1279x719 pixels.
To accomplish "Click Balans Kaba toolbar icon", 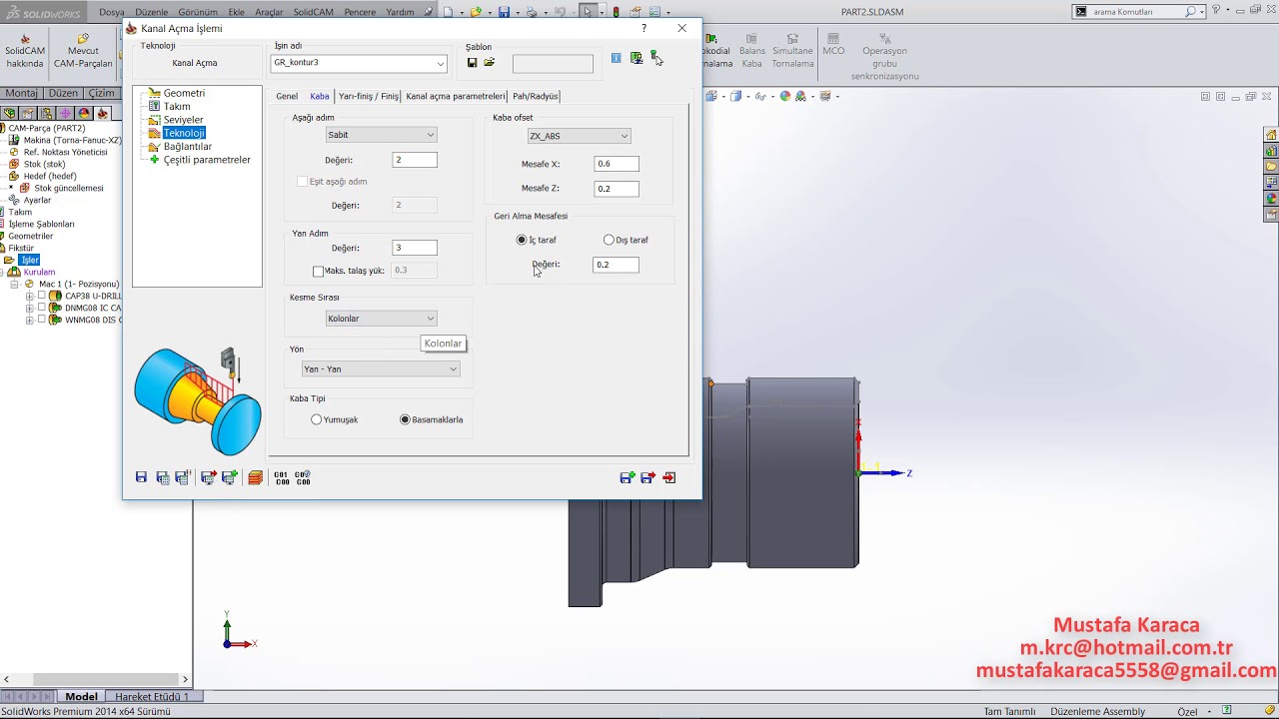I will click(752, 51).
